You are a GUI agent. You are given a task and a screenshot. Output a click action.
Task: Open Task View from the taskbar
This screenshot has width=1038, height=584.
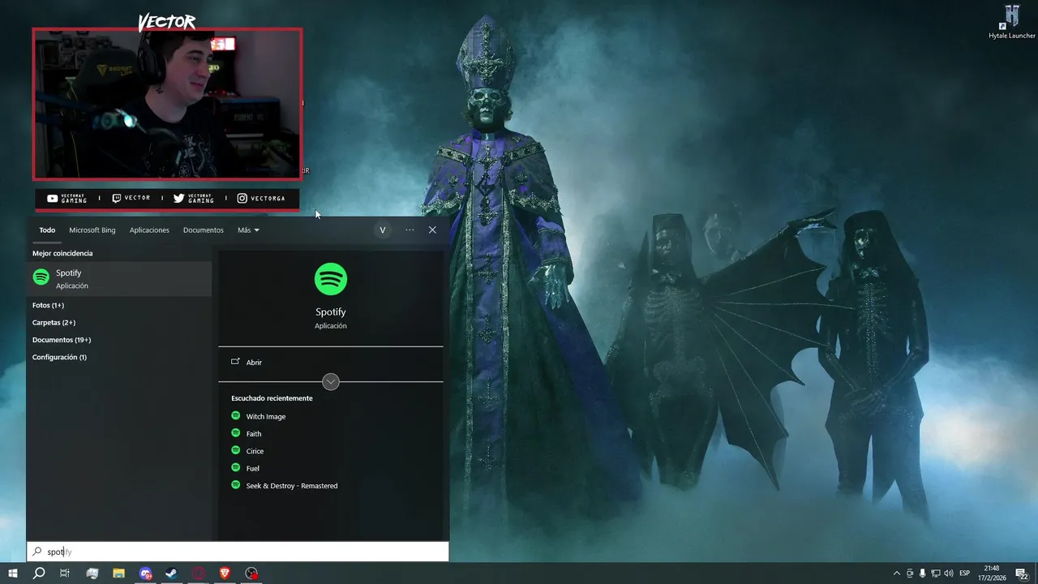pyautogui.click(x=65, y=573)
